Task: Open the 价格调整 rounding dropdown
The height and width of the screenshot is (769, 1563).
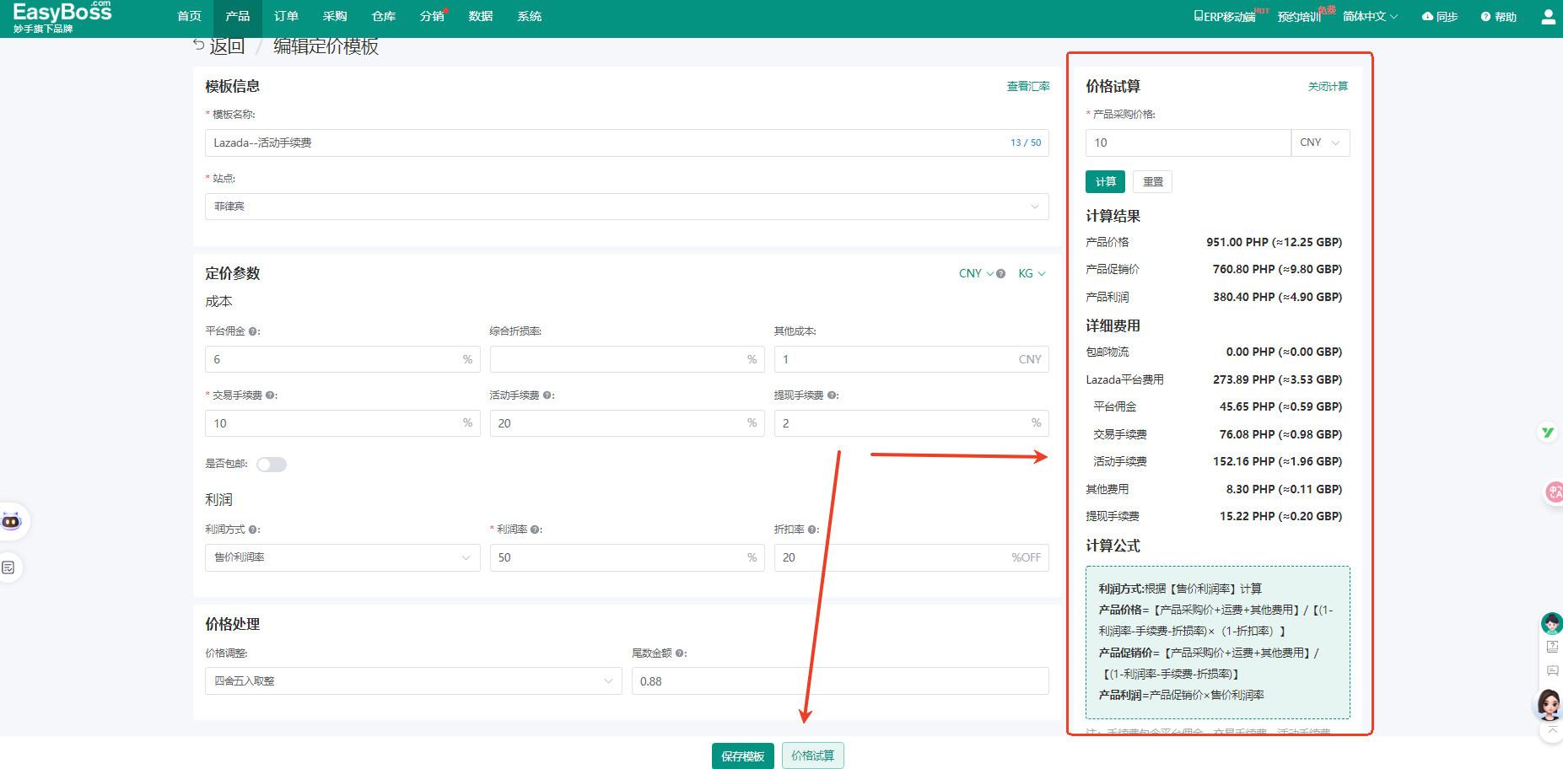Action: [x=412, y=681]
